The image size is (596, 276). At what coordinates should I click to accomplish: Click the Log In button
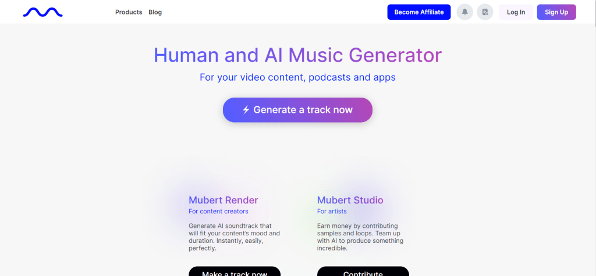tap(516, 12)
